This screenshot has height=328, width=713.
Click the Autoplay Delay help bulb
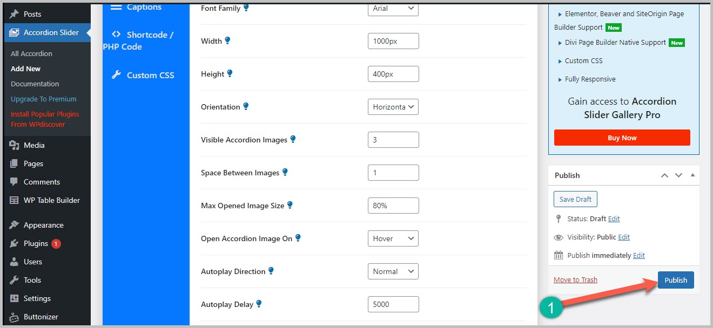click(259, 304)
